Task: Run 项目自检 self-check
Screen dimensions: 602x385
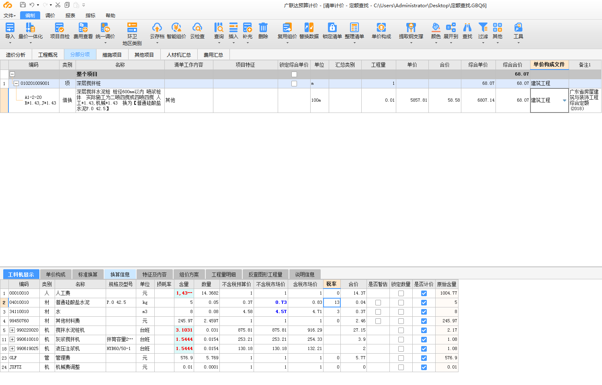Action: tap(59, 27)
